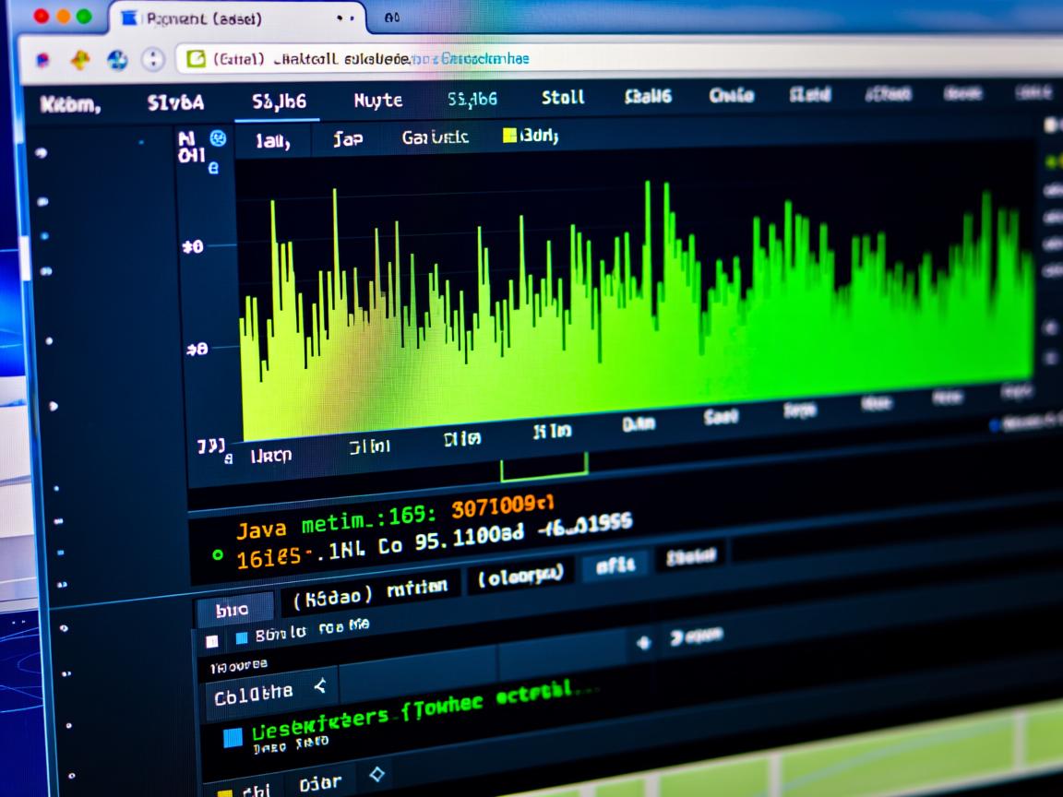The height and width of the screenshot is (797, 1063).
Task: Click the plus icon in lower panel
Action: click(644, 641)
